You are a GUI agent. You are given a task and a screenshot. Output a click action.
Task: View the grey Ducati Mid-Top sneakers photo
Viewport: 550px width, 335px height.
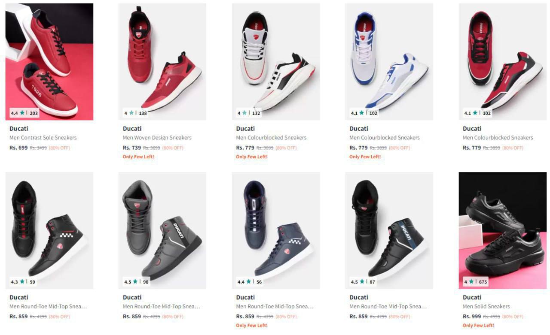pos(162,230)
